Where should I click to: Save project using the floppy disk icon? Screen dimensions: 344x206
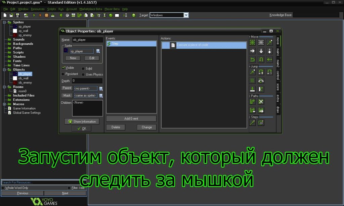coord(17,15)
